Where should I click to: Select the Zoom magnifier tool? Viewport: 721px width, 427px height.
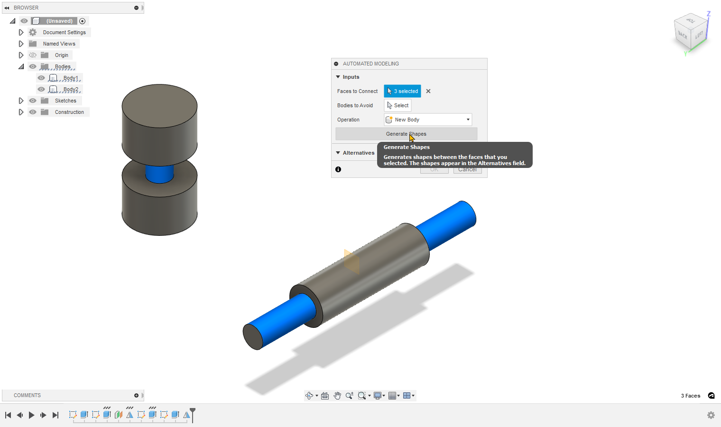[x=350, y=396]
